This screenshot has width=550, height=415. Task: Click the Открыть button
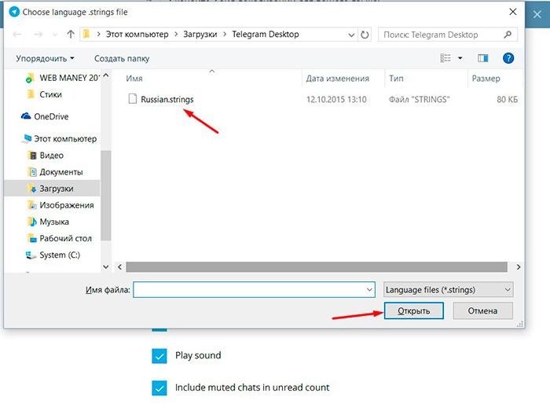[x=413, y=310]
